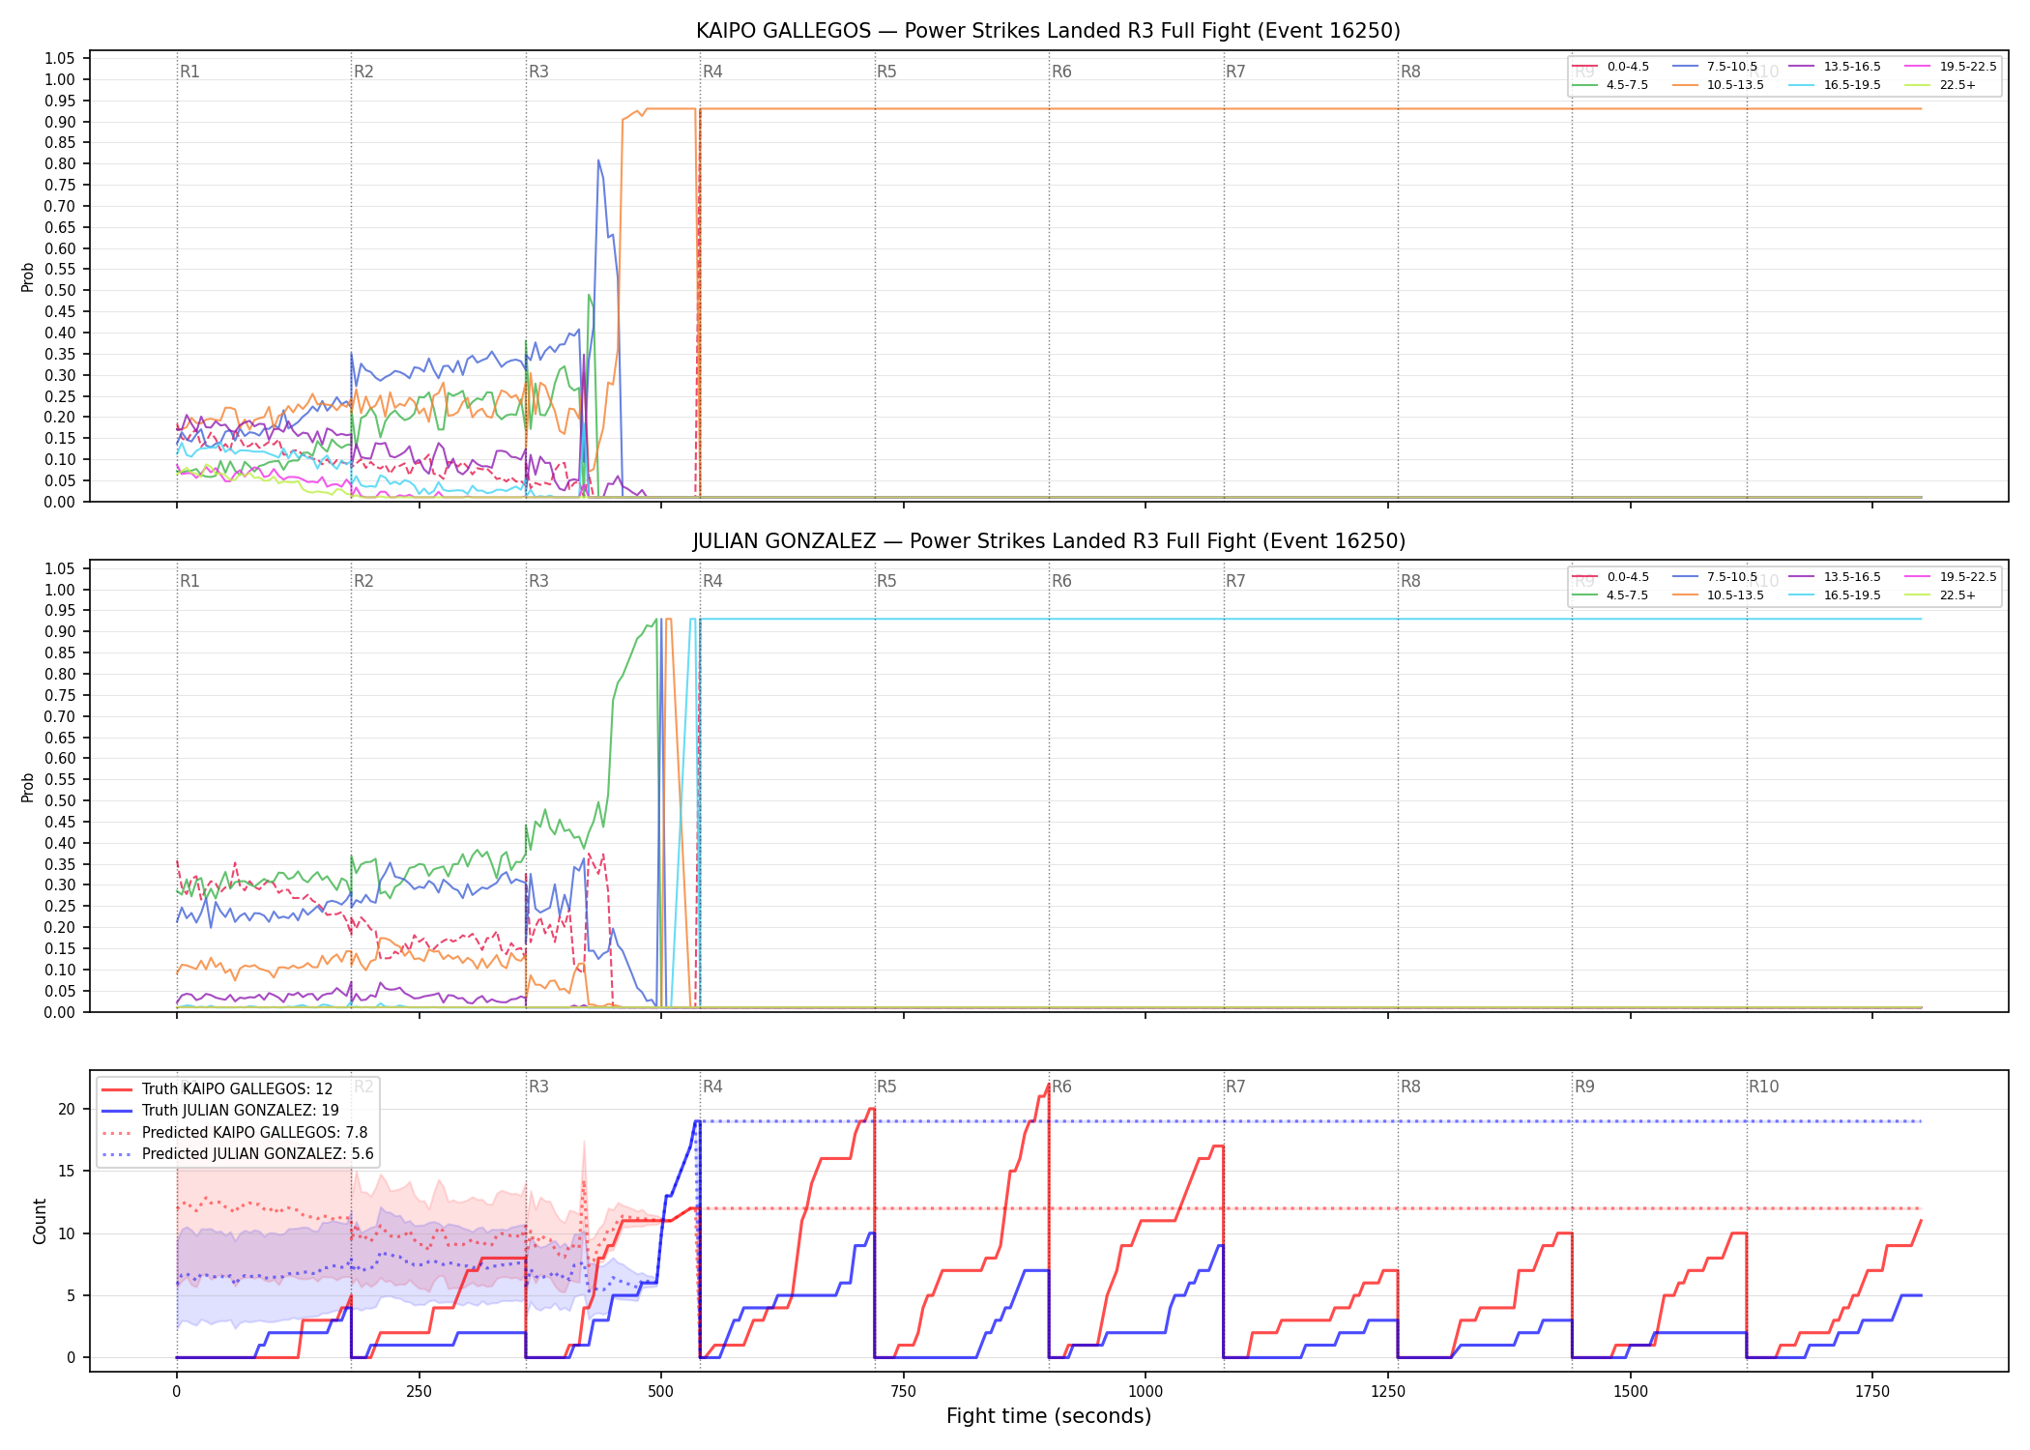Click the Fight time (seconds) axis label
Screen dimensions: 2030x1450
[1049, 1416]
